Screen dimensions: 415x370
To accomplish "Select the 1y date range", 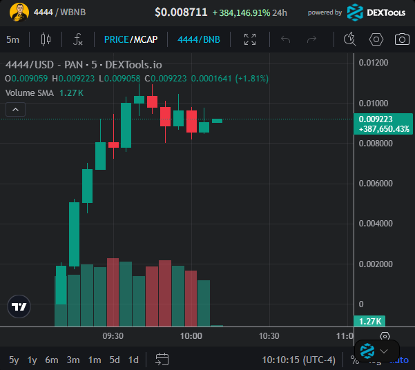I will pyautogui.click(x=32, y=360).
